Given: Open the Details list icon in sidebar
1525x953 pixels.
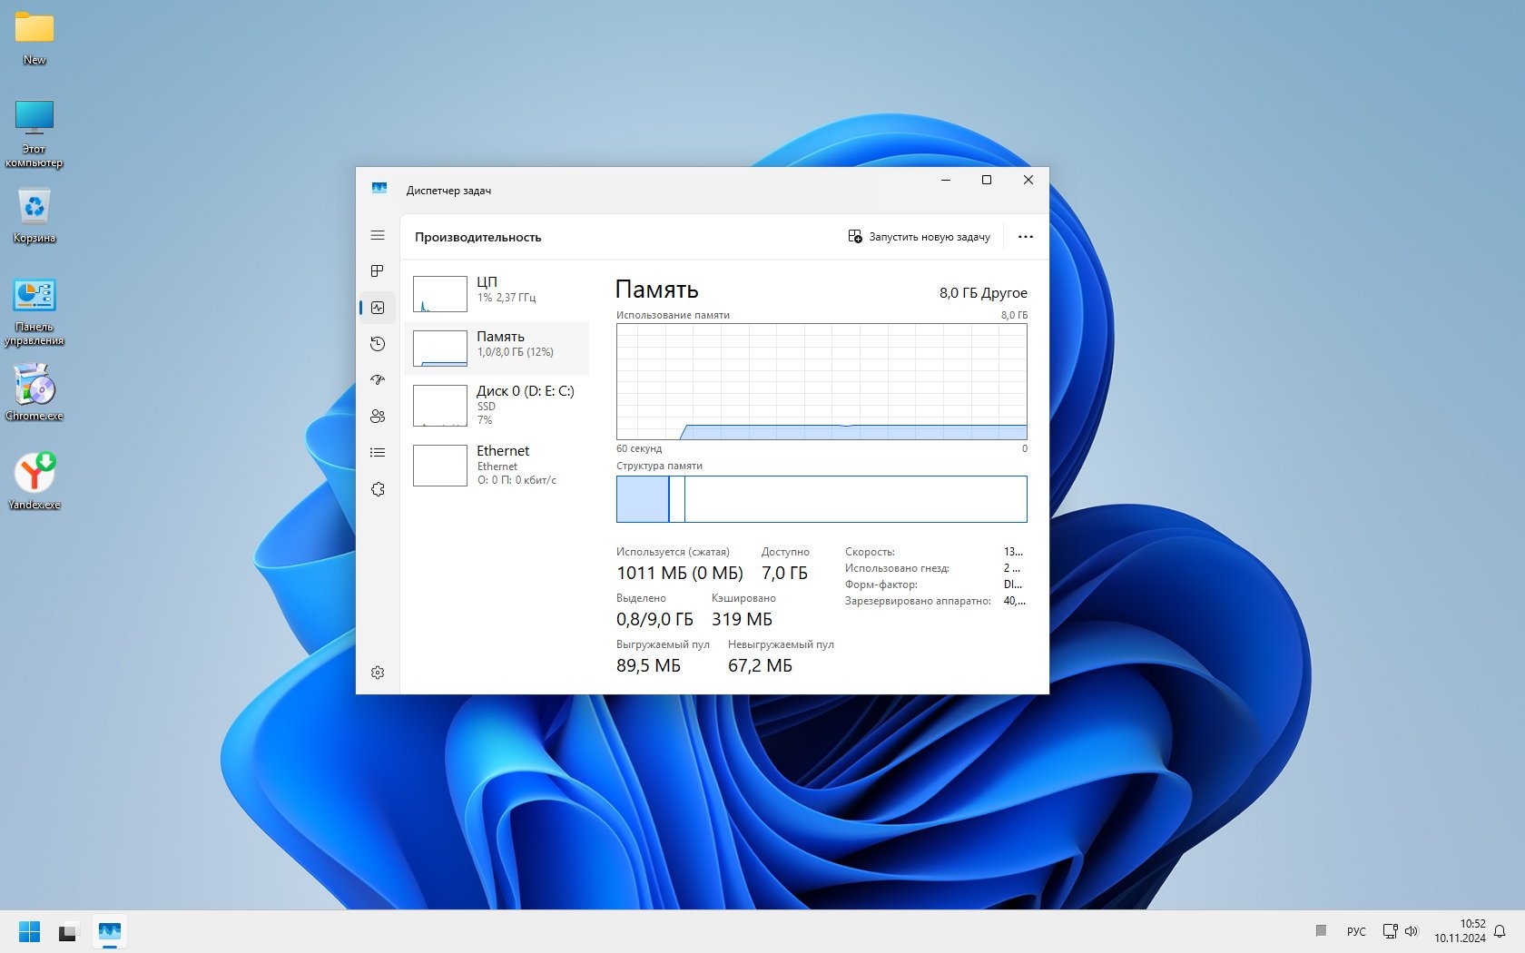Looking at the screenshot, I should tap(378, 453).
